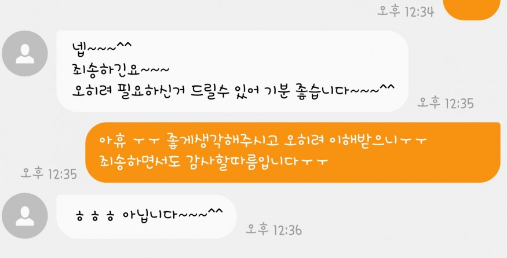This screenshot has width=507, height=258.
Task: Click the 오후 12:35 timestamp beside the white bubble
Action: pos(446,103)
